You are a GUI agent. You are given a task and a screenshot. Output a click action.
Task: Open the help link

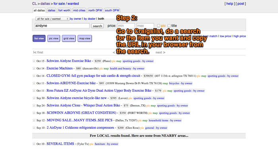(x=230, y=4)
